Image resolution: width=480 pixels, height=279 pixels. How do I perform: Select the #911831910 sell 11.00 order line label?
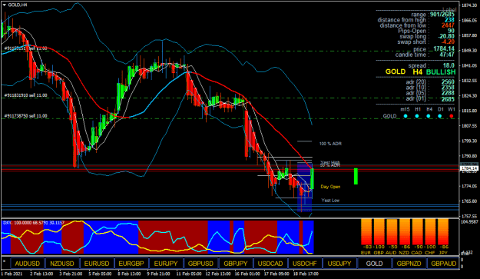25,95
